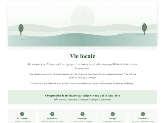The height and width of the screenshot is (123, 165).
Task: Click "Faire circuler les initiatives" text
Action: tap(113, 121)
